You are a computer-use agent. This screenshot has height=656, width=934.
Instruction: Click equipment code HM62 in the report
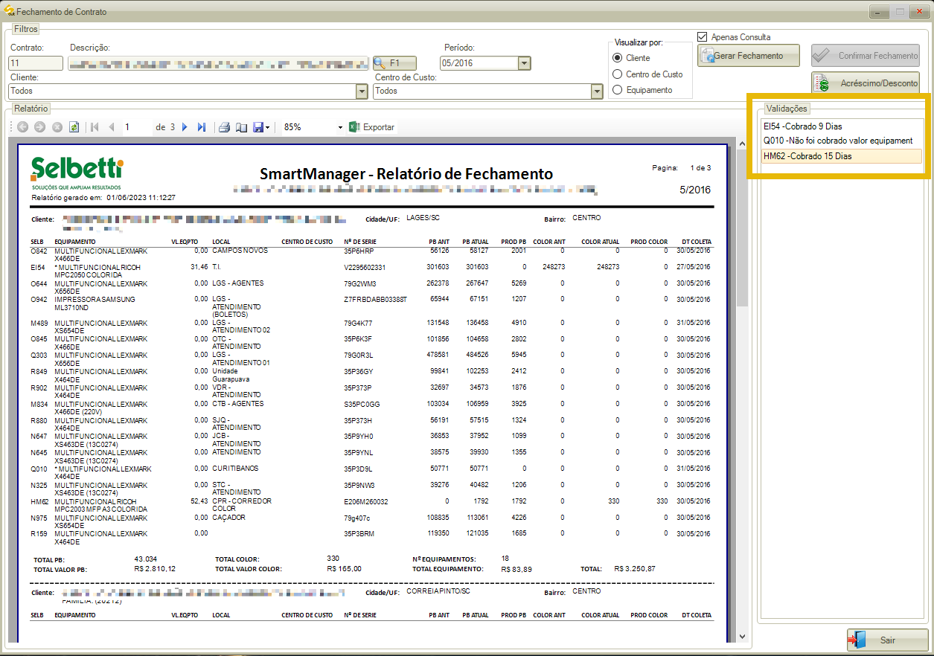point(39,501)
